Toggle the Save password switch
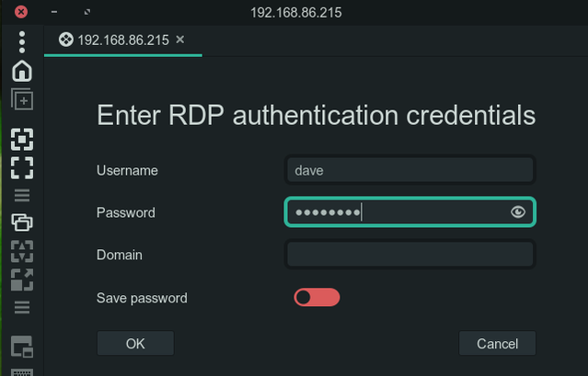Viewport: 588px width, 376px height. [x=317, y=298]
